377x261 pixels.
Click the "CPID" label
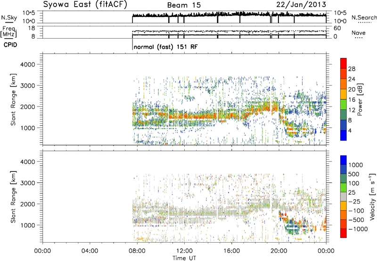[10, 45]
